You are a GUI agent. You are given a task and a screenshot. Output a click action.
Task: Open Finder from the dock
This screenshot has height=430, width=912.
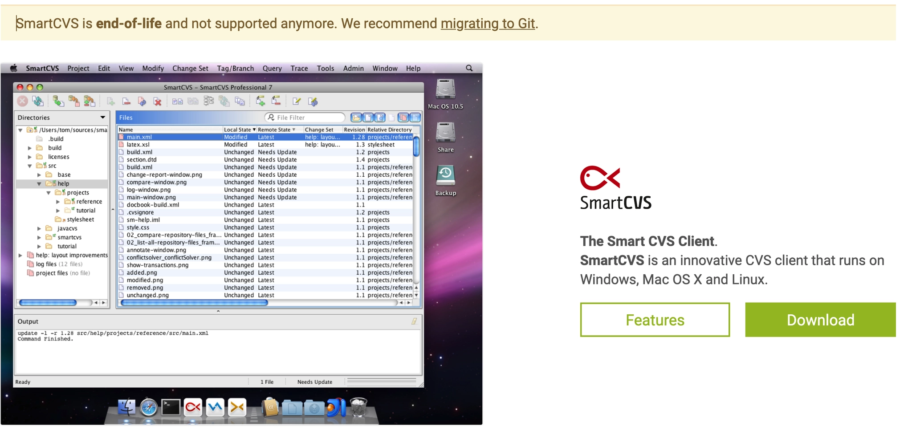pyautogui.click(x=126, y=407)
